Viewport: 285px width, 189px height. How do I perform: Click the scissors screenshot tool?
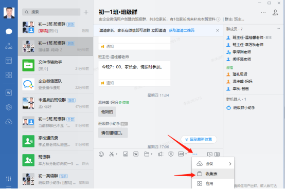coord(112,154)
